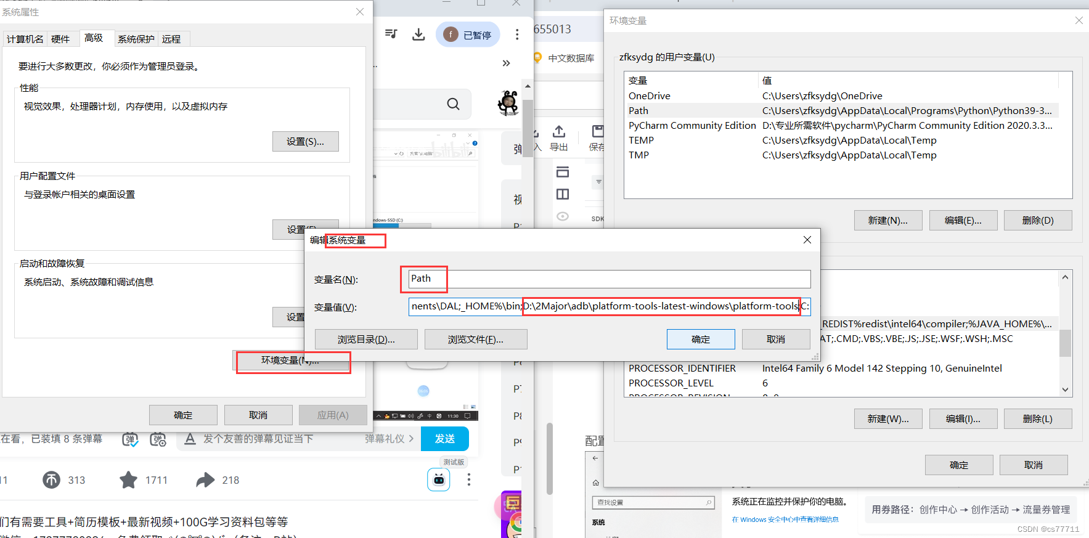Click the 发送 button
1089x538 pixels.
coord(445,439)
